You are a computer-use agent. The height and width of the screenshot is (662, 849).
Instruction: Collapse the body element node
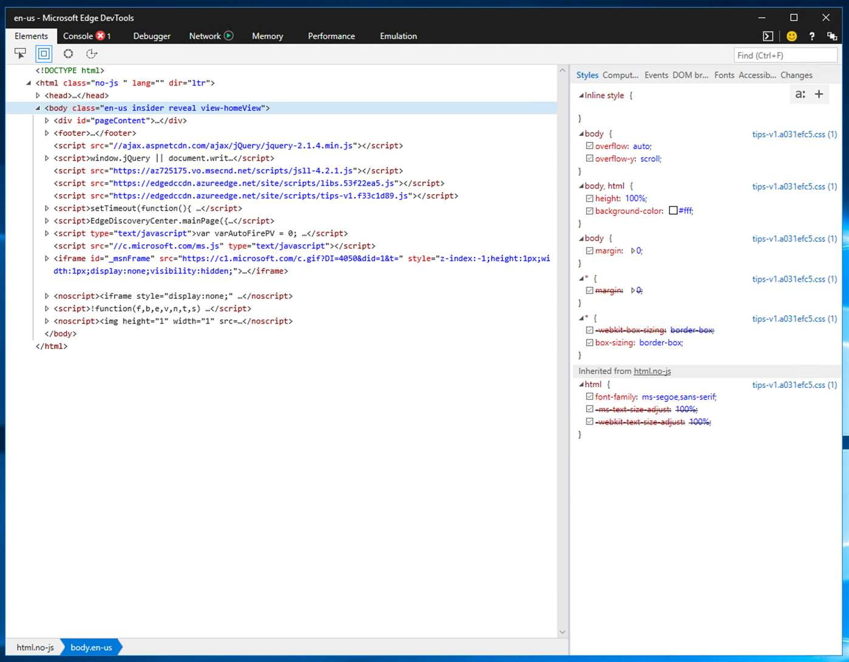38,108
